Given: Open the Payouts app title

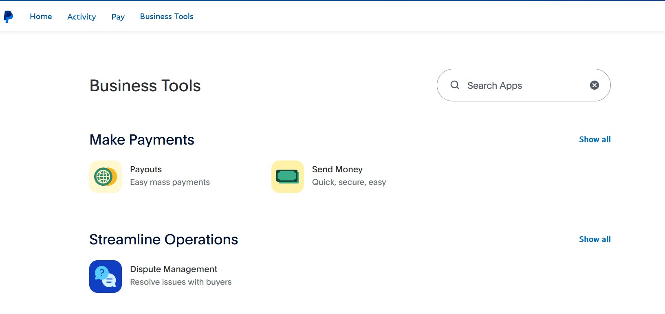Looking at the screenshot, I should pyautogui.click(x=146, y=169).
